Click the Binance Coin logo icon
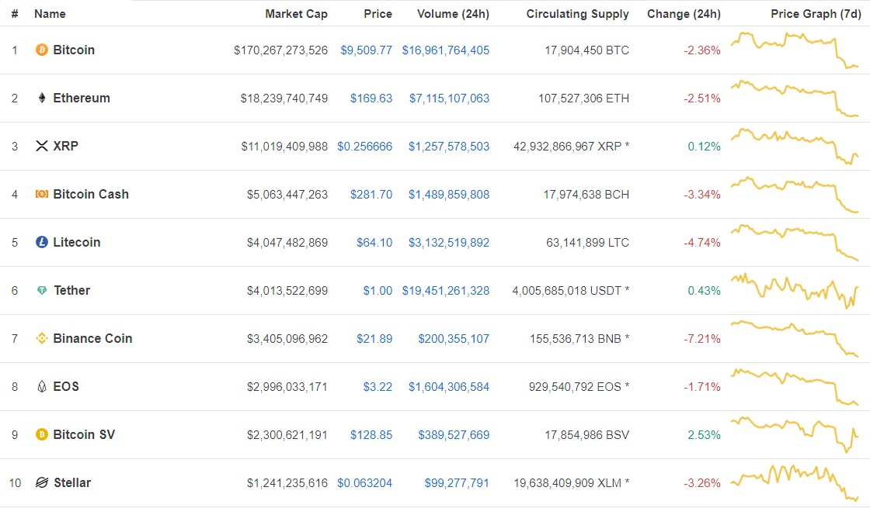 click(42, 338)
